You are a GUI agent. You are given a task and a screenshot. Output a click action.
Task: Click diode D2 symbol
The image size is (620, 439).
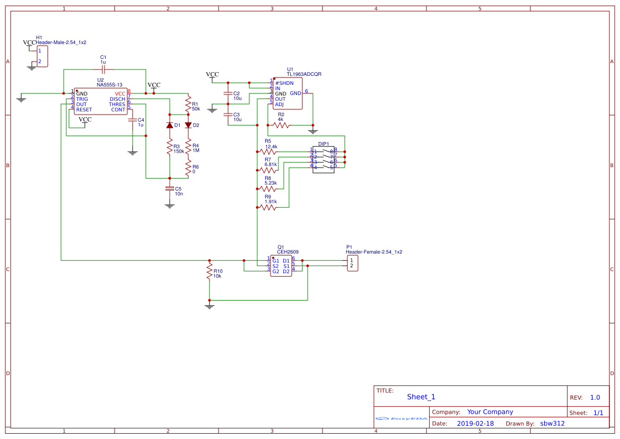pyautogui.click(x=188, y=126)
